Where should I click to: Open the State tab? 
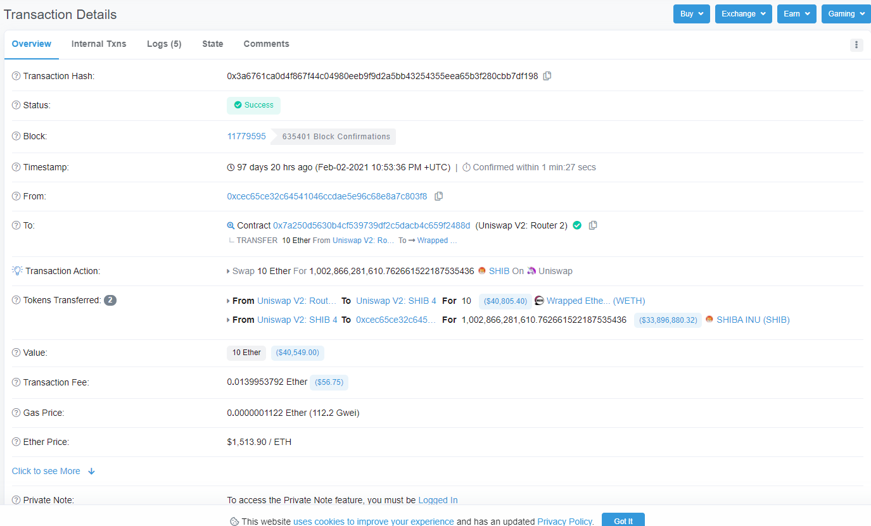point(213,44)
